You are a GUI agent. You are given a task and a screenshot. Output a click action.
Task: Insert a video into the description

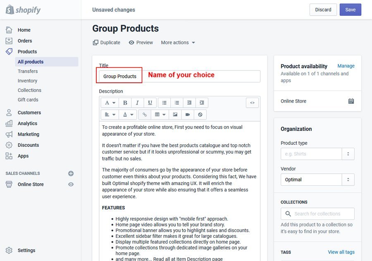(x=188, y=115)
